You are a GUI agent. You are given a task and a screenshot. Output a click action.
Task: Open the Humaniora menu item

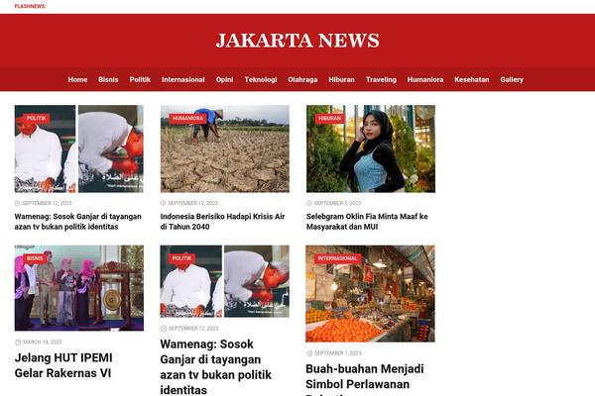pos(425,79)
